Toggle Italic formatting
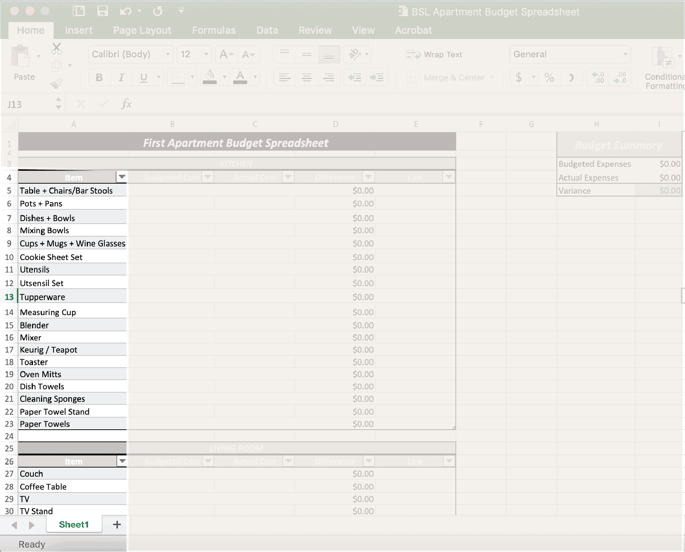This screenshot has height=552, width=685. [121, 77]
